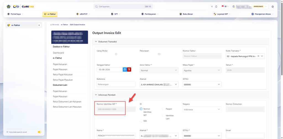Open the SPT menu
Screen dimensions: 283x139
tap(116, 14)
